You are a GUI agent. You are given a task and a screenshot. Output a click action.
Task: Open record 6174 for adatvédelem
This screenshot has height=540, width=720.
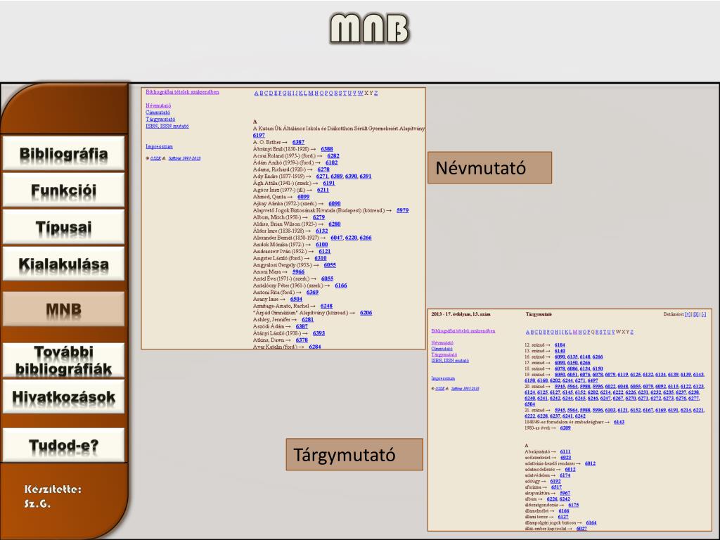pos(565,475)
